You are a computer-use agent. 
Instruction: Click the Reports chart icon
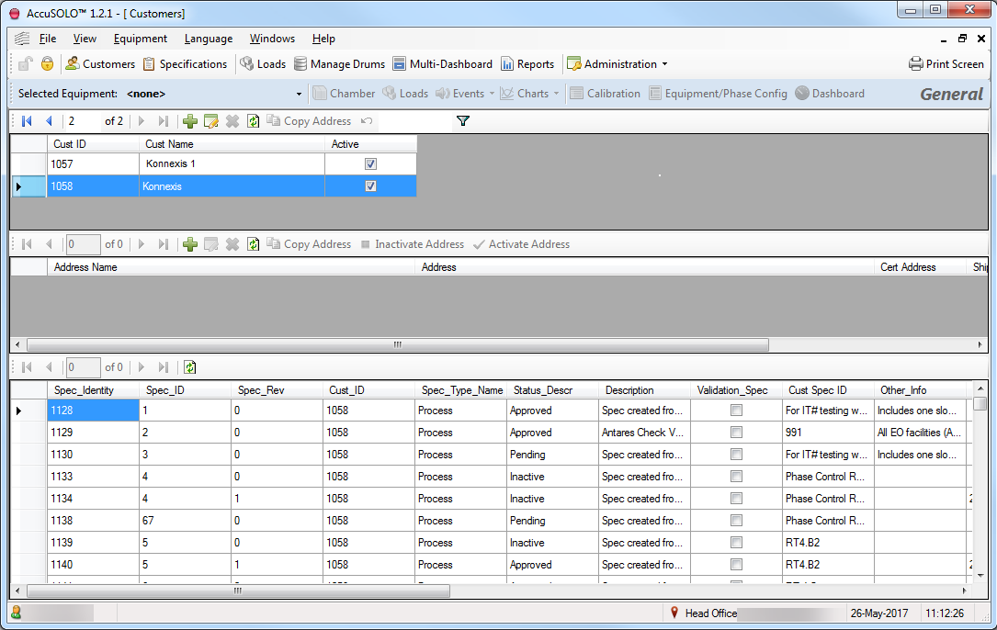point(507,64)
